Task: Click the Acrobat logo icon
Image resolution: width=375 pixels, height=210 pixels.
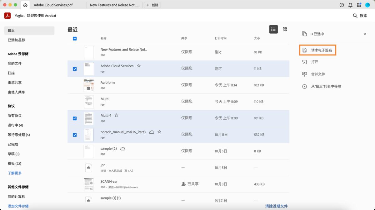Action: (x=7, y=16)
